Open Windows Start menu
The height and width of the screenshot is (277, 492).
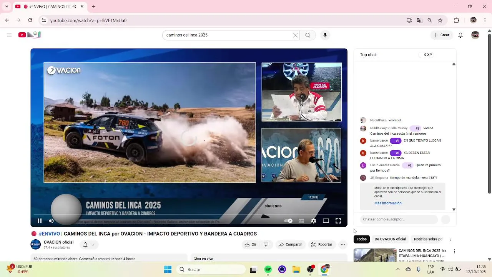(168, 270)
